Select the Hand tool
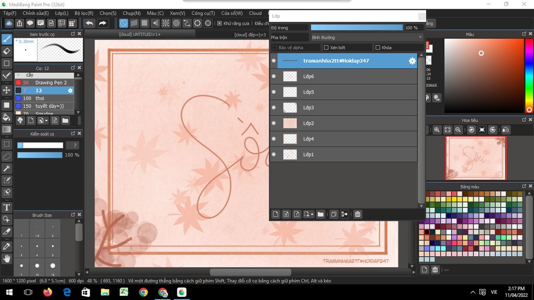The image size is (534, 300). (x=6, y=259)
